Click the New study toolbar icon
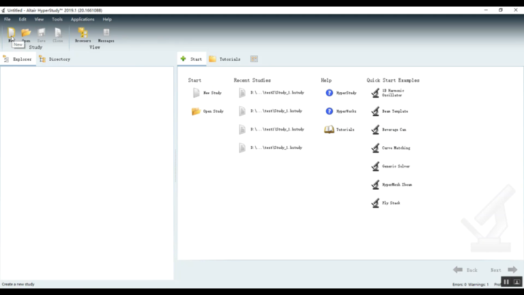Image resolution: width=524 pixels, height=295 pixels. pyautogui.click(x=12, y=33)
